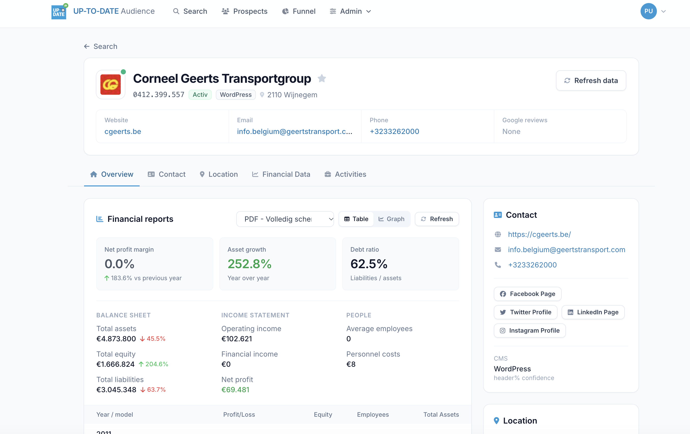This screenshot has height=434, width=690.
Task: Open https://cgeerts.be/ in the Contact card
Action: (539, 234)
